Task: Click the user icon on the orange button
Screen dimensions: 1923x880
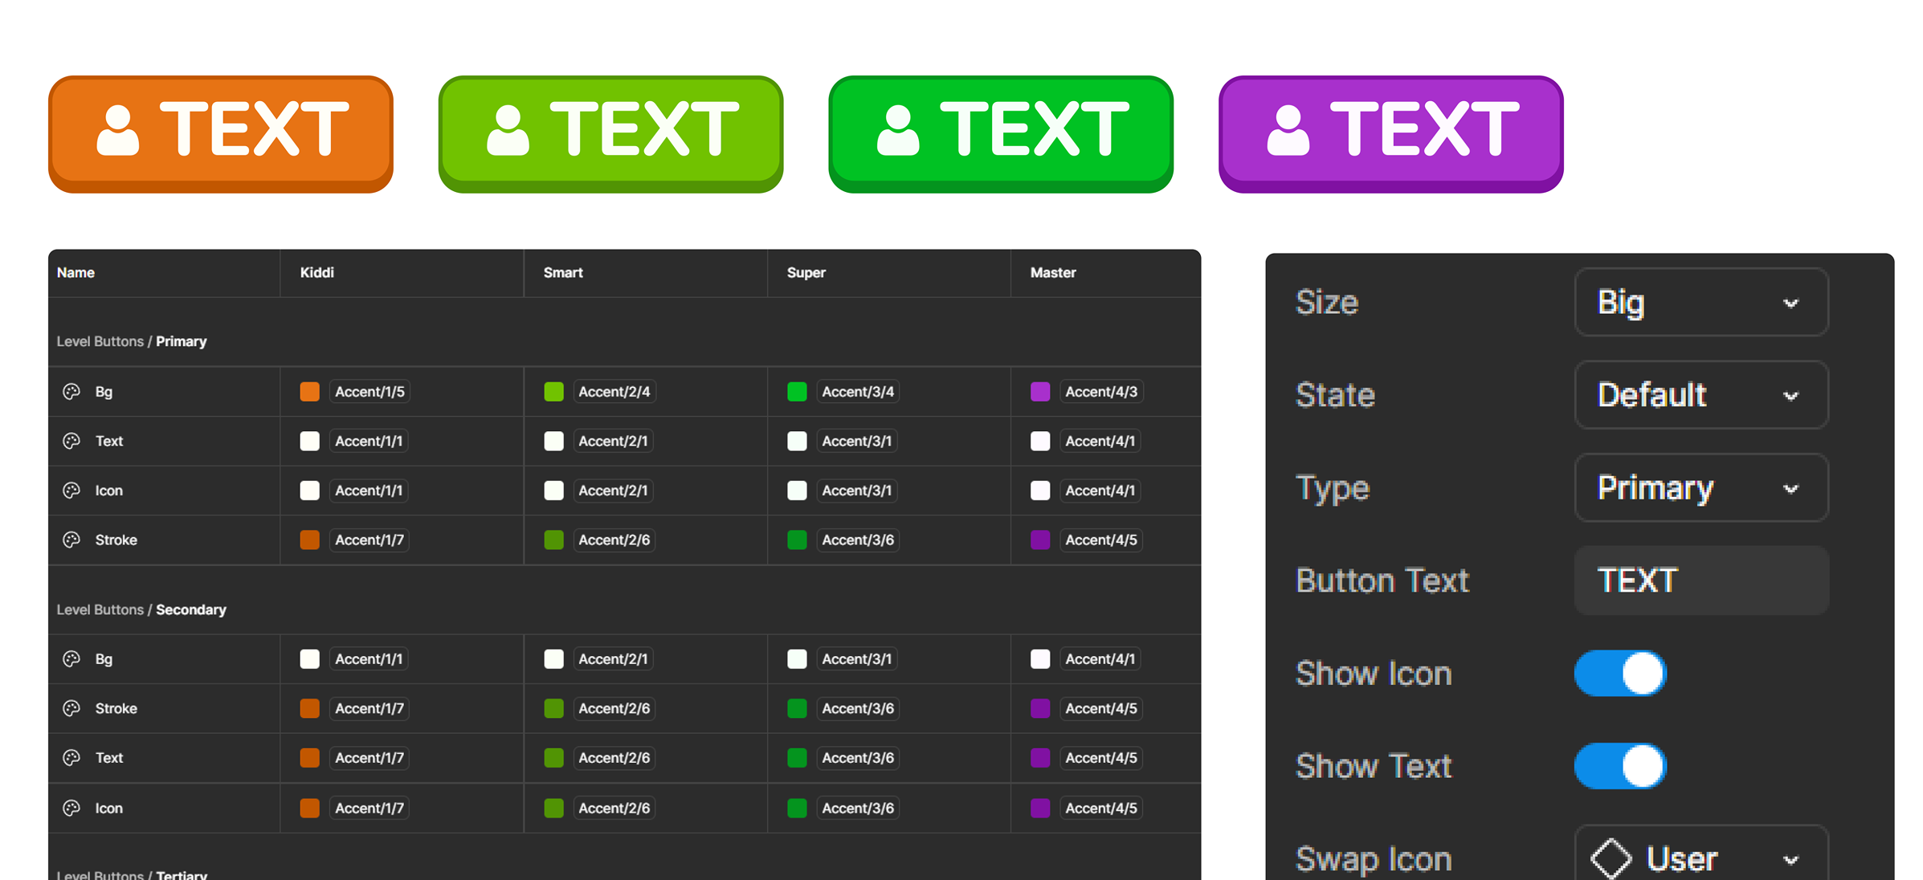Action: 117,130
